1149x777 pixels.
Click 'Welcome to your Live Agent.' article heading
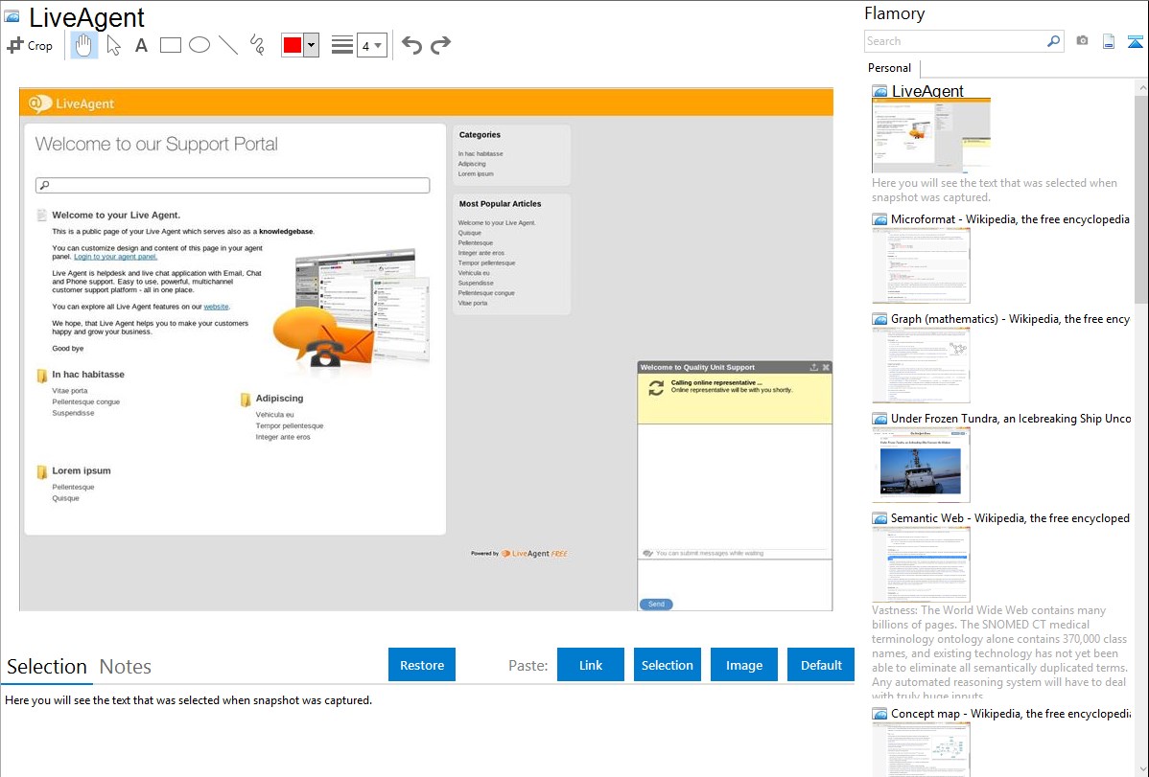(116, 216)
